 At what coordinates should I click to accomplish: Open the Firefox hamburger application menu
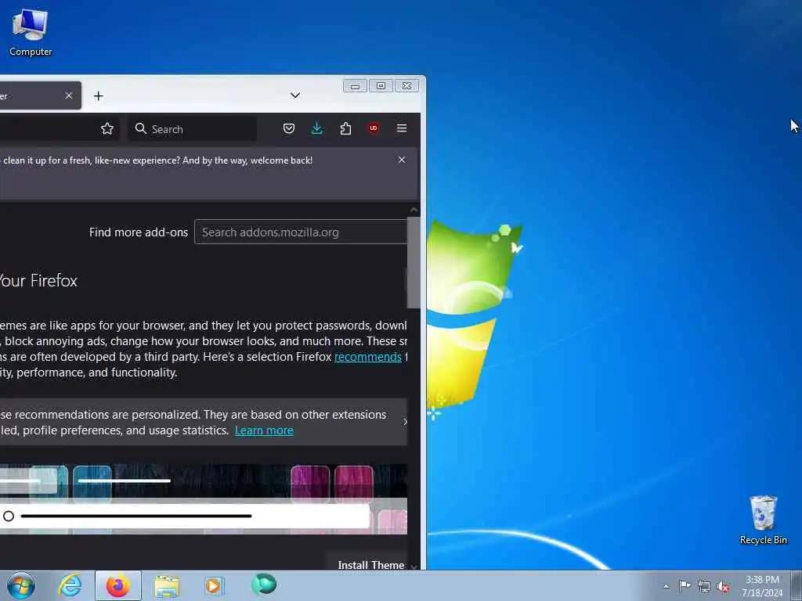tap(402, 128)
